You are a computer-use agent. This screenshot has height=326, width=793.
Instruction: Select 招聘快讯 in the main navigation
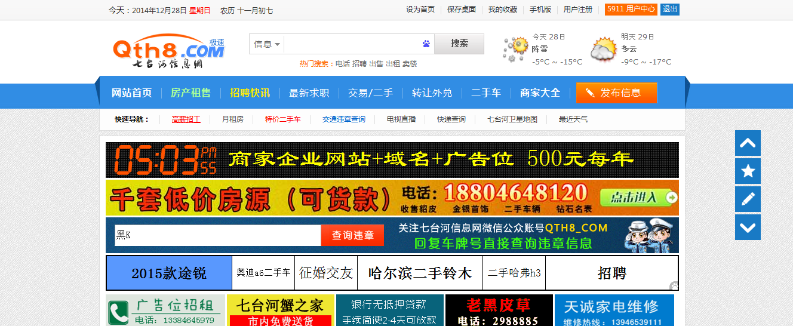tap(250, 93)
